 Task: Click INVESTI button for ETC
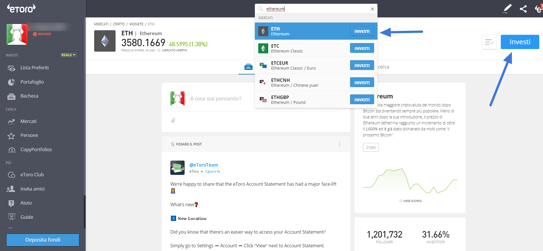coord(362,48)
